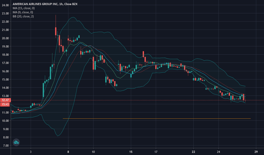
Task: Click date label 3 on time axis
Action: (31, 152)
